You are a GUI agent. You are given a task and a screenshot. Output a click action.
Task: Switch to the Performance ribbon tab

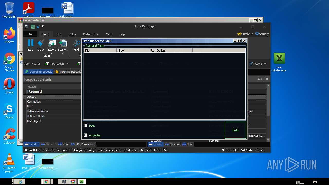(91, 34)
